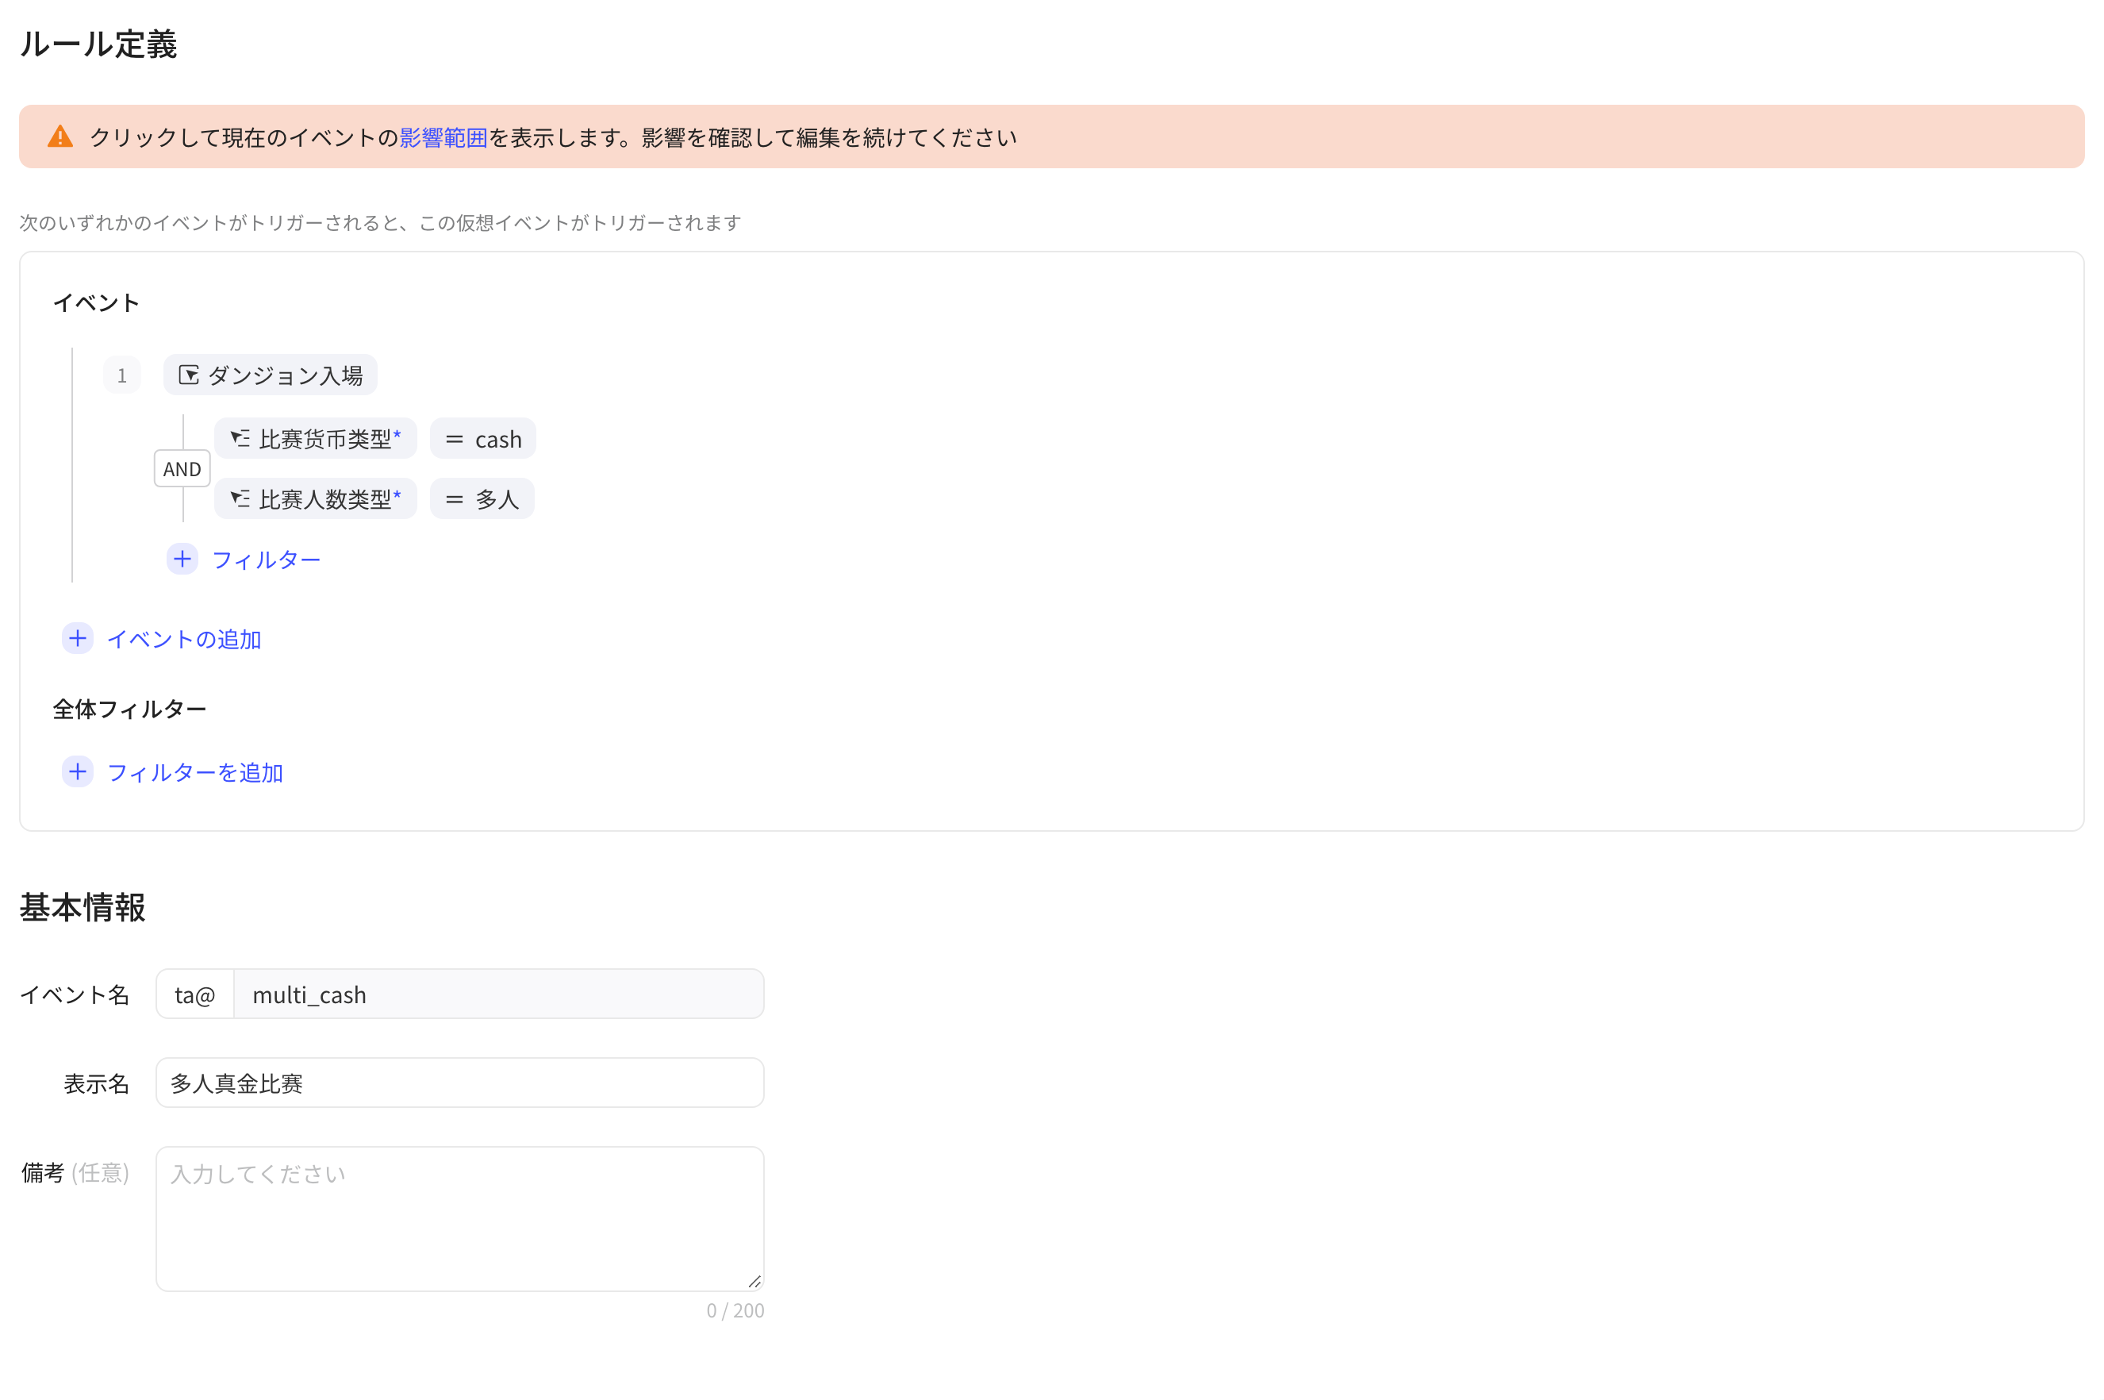This screenshot has height=1400, width=2104.
Task: Click the 0 / 200 character counter
Action: [735, 1310]
